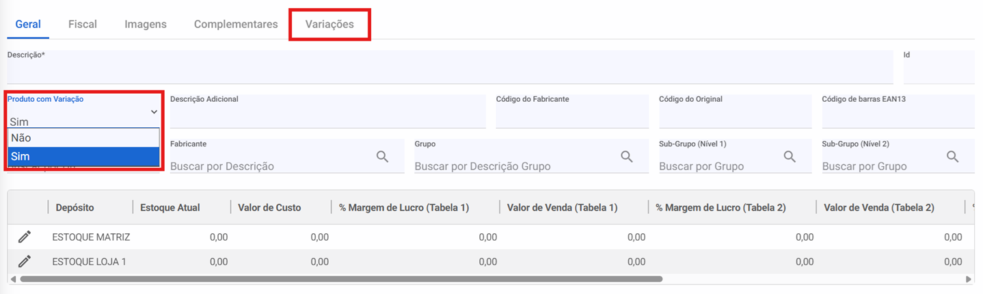The width and height of the screenshot is (983, 294).
Task: Open the Complementares tab
Action: tap(236, 24)
